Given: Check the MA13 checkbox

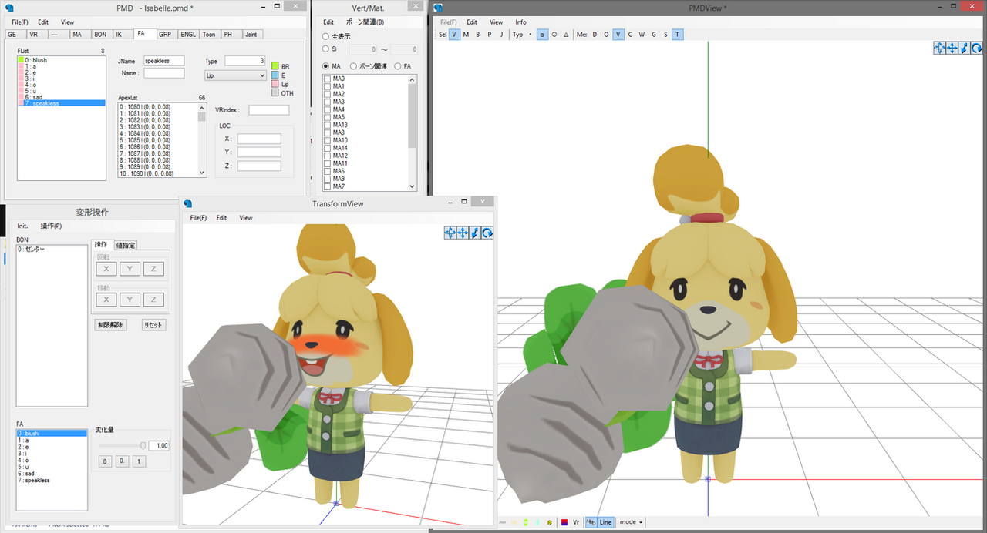Looking at the screenshot, I should tap(328, 125).
